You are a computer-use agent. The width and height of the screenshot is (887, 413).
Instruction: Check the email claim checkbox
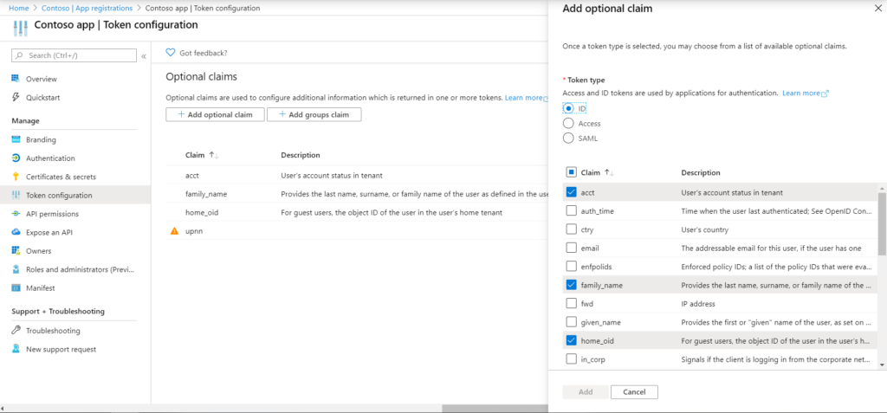pyautogui.click(x=571, y=248)
